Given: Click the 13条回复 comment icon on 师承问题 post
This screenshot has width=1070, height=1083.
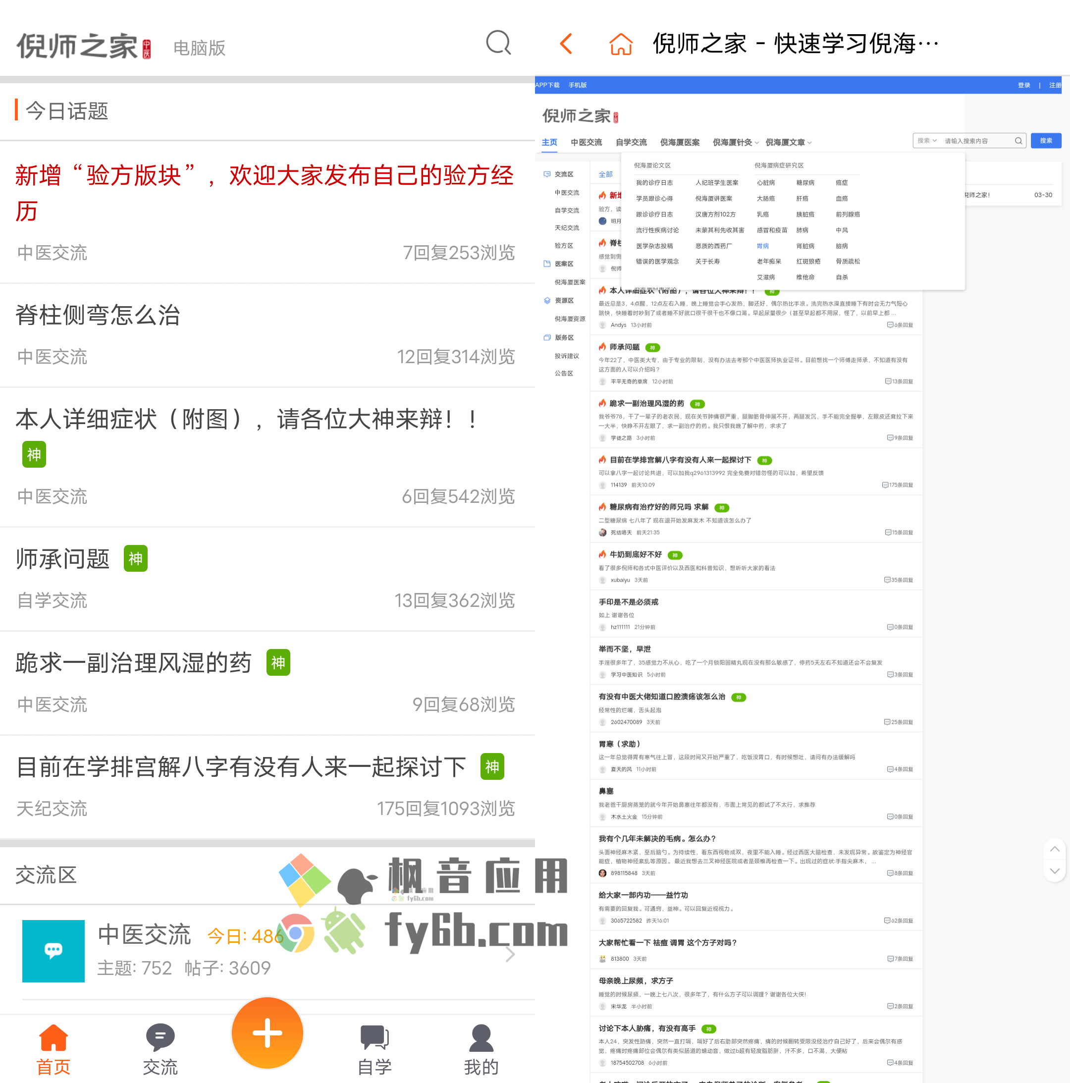Looking at the screenshot, I should [888, 381].
